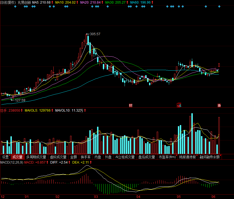Viewport: 234px width, 199px height.
Task: Open the 设置 settings tab
Action: 5,157
